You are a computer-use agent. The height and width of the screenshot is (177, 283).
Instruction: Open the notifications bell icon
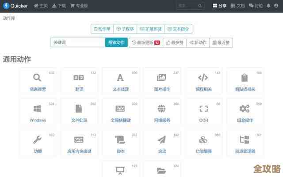[268, 6]
